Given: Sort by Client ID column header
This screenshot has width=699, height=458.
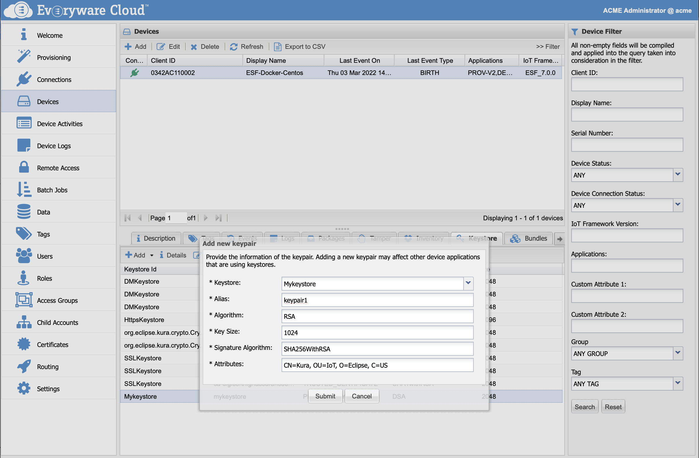Looking at the screenshot, I should (x=195, y=60).
